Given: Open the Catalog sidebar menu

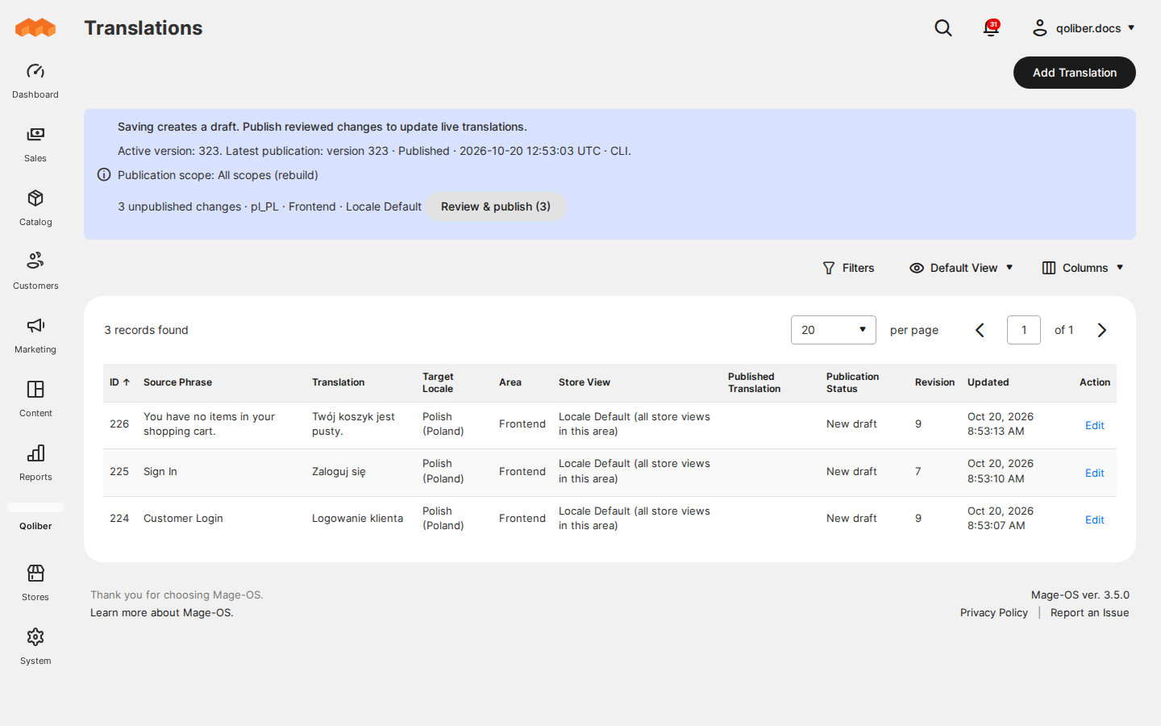Looking at the screenshot, I should tap(35, 208).
